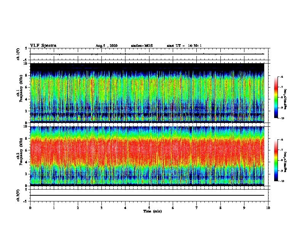Click time axis tick label "4"
Screen dimensions: 302x233
[x=125, y=208]
